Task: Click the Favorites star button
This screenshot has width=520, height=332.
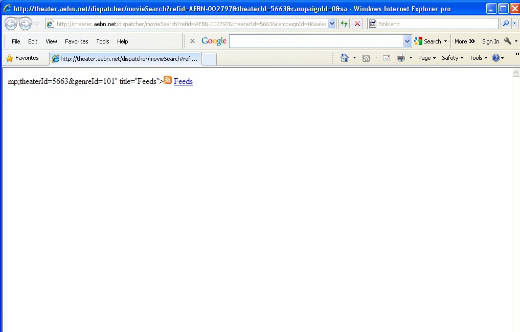Action: pos(22,58)
